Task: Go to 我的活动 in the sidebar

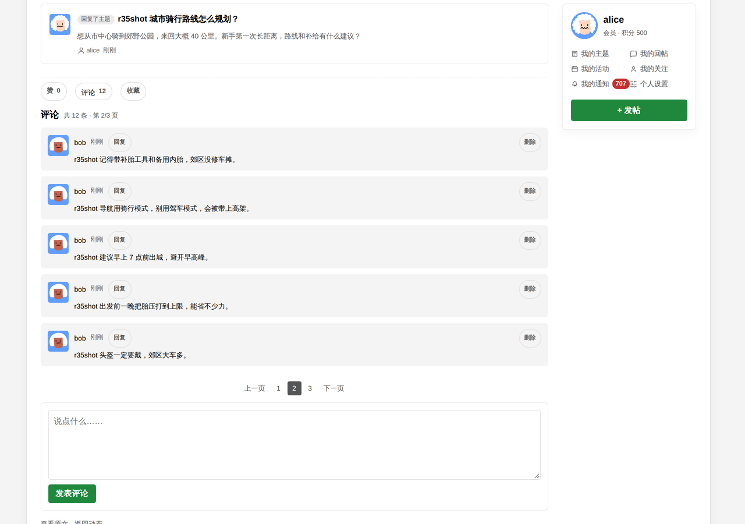Action: pos(590,69)
